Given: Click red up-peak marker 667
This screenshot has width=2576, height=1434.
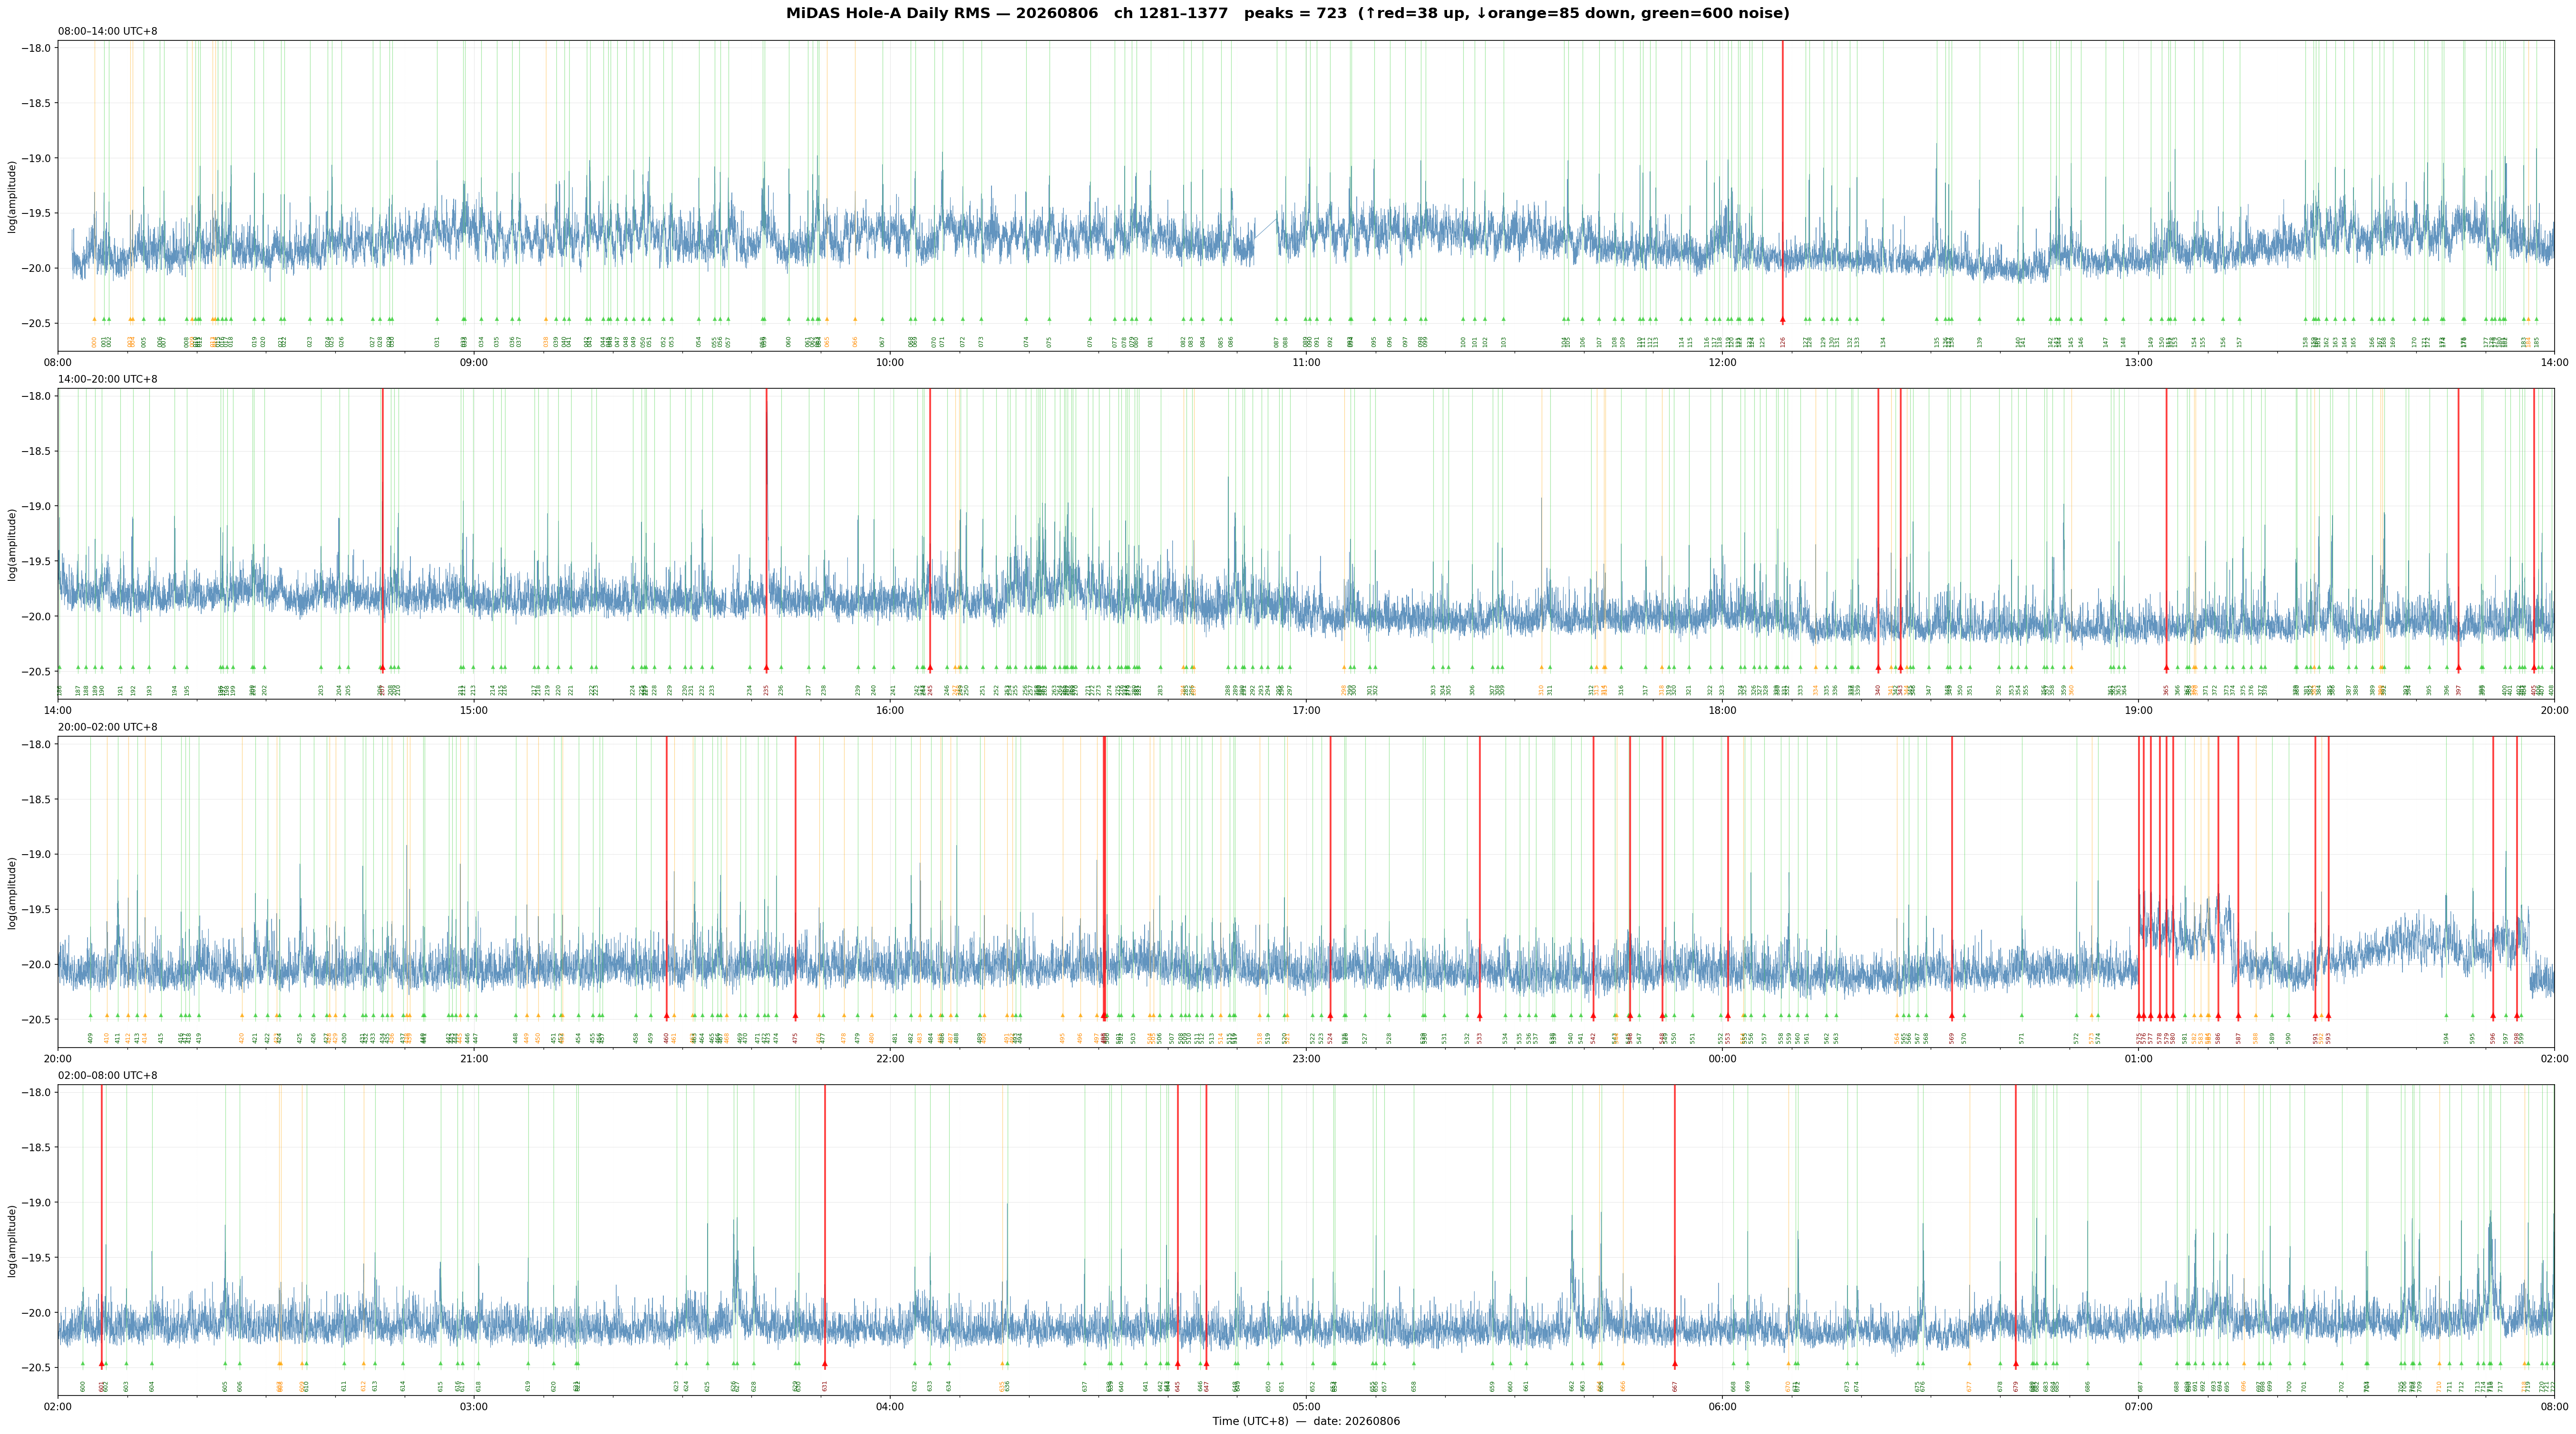Looking at the screenshot, I should tap(1675, 1364).
